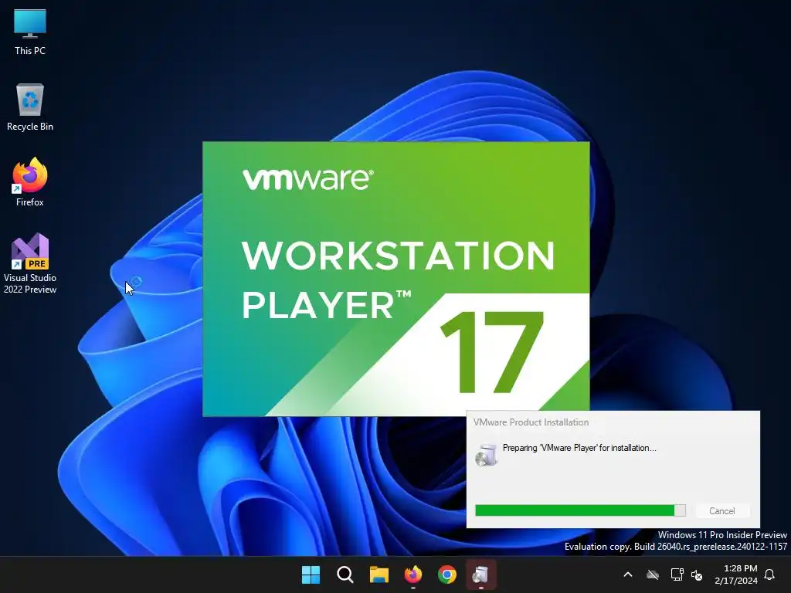The width and height of the screenshot is (791, 593).
Task: Click the installer disc icon in dialog
Action: pos(487,455)
